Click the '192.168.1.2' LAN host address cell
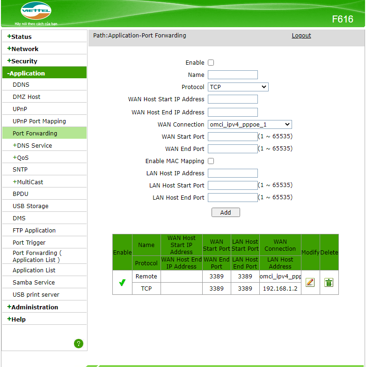The height and width of the screenshot is (367, 366). tap(280, 288)
